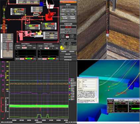Click the green-yellow-red gauge bar under left mini chart

[29, 59]
